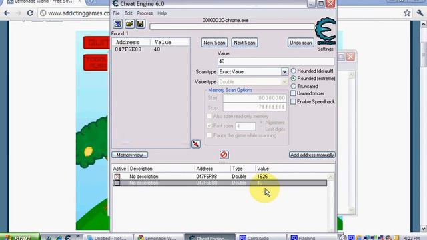
Task: Open the process list computer icon
Action: (117, 24)
